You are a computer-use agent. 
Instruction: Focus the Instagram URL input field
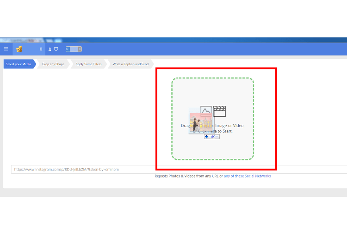(83, 169)
